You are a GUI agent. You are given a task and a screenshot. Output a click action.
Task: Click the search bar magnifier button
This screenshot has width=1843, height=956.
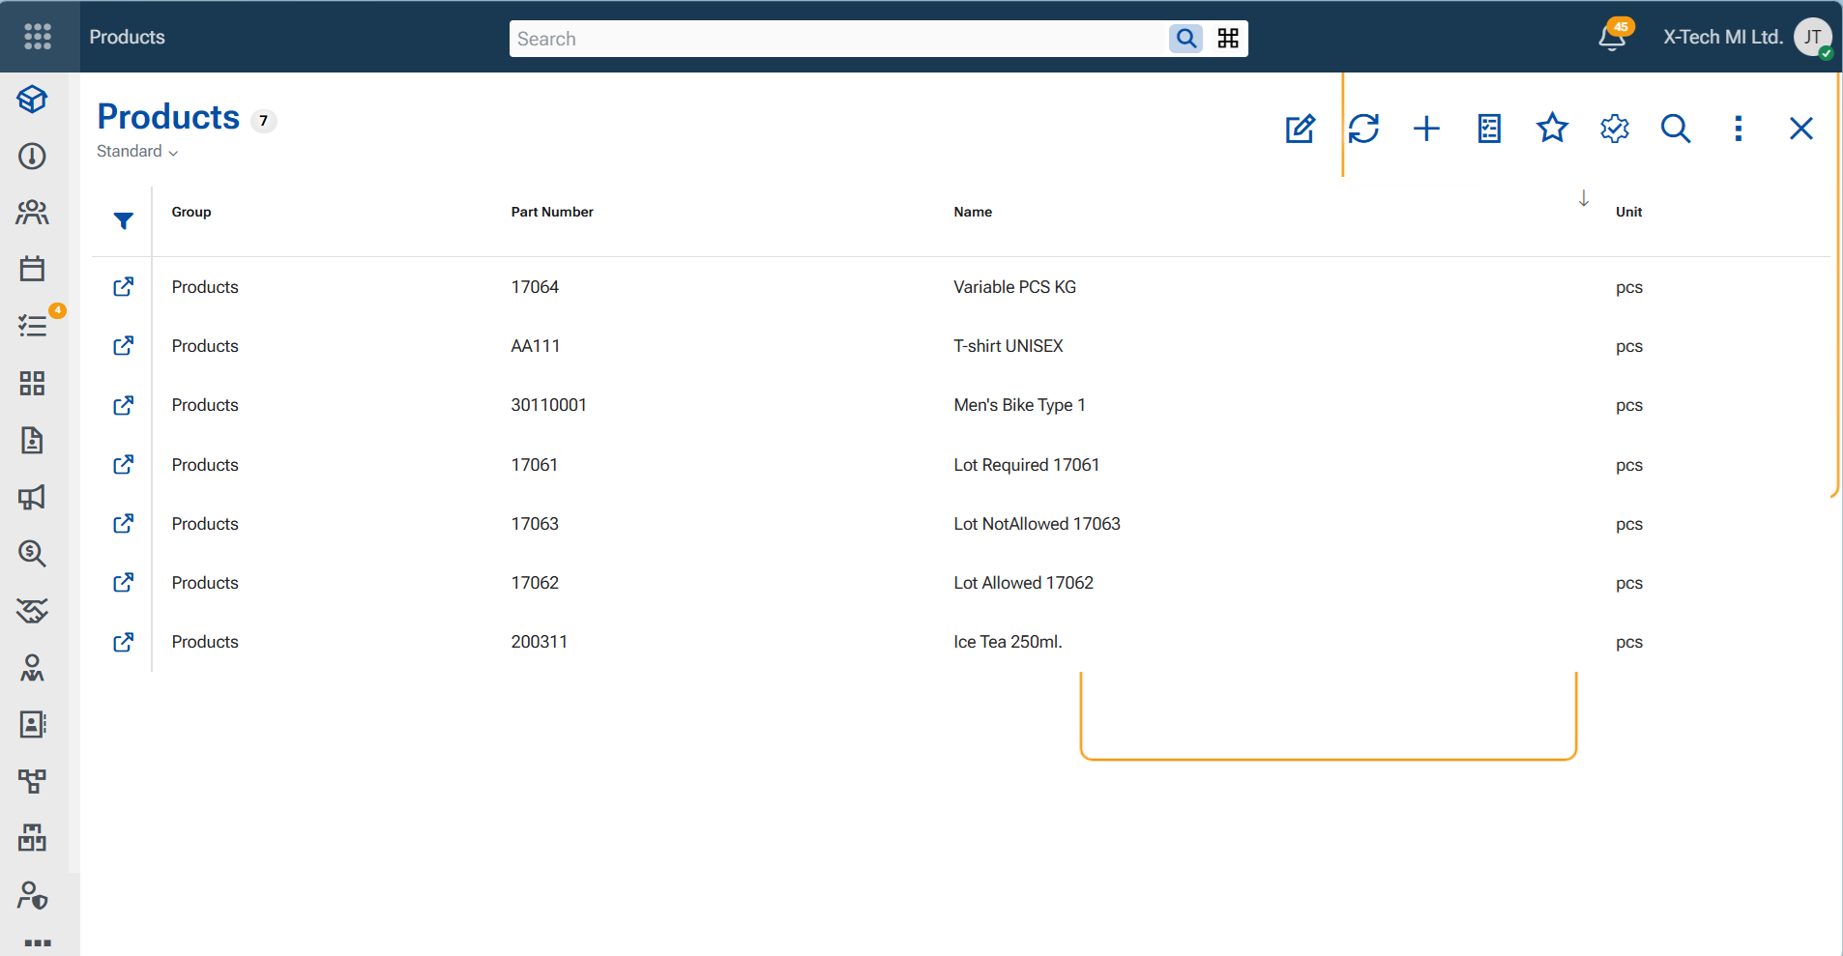(1186, 39)
